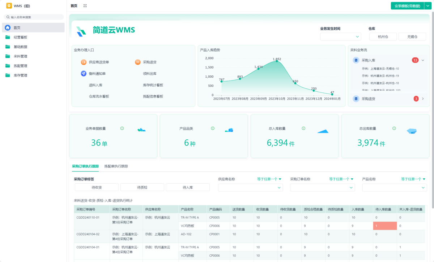Click the folder icon for 来料管理
Viewport: 434px width, 262px height.
point(8,56)
